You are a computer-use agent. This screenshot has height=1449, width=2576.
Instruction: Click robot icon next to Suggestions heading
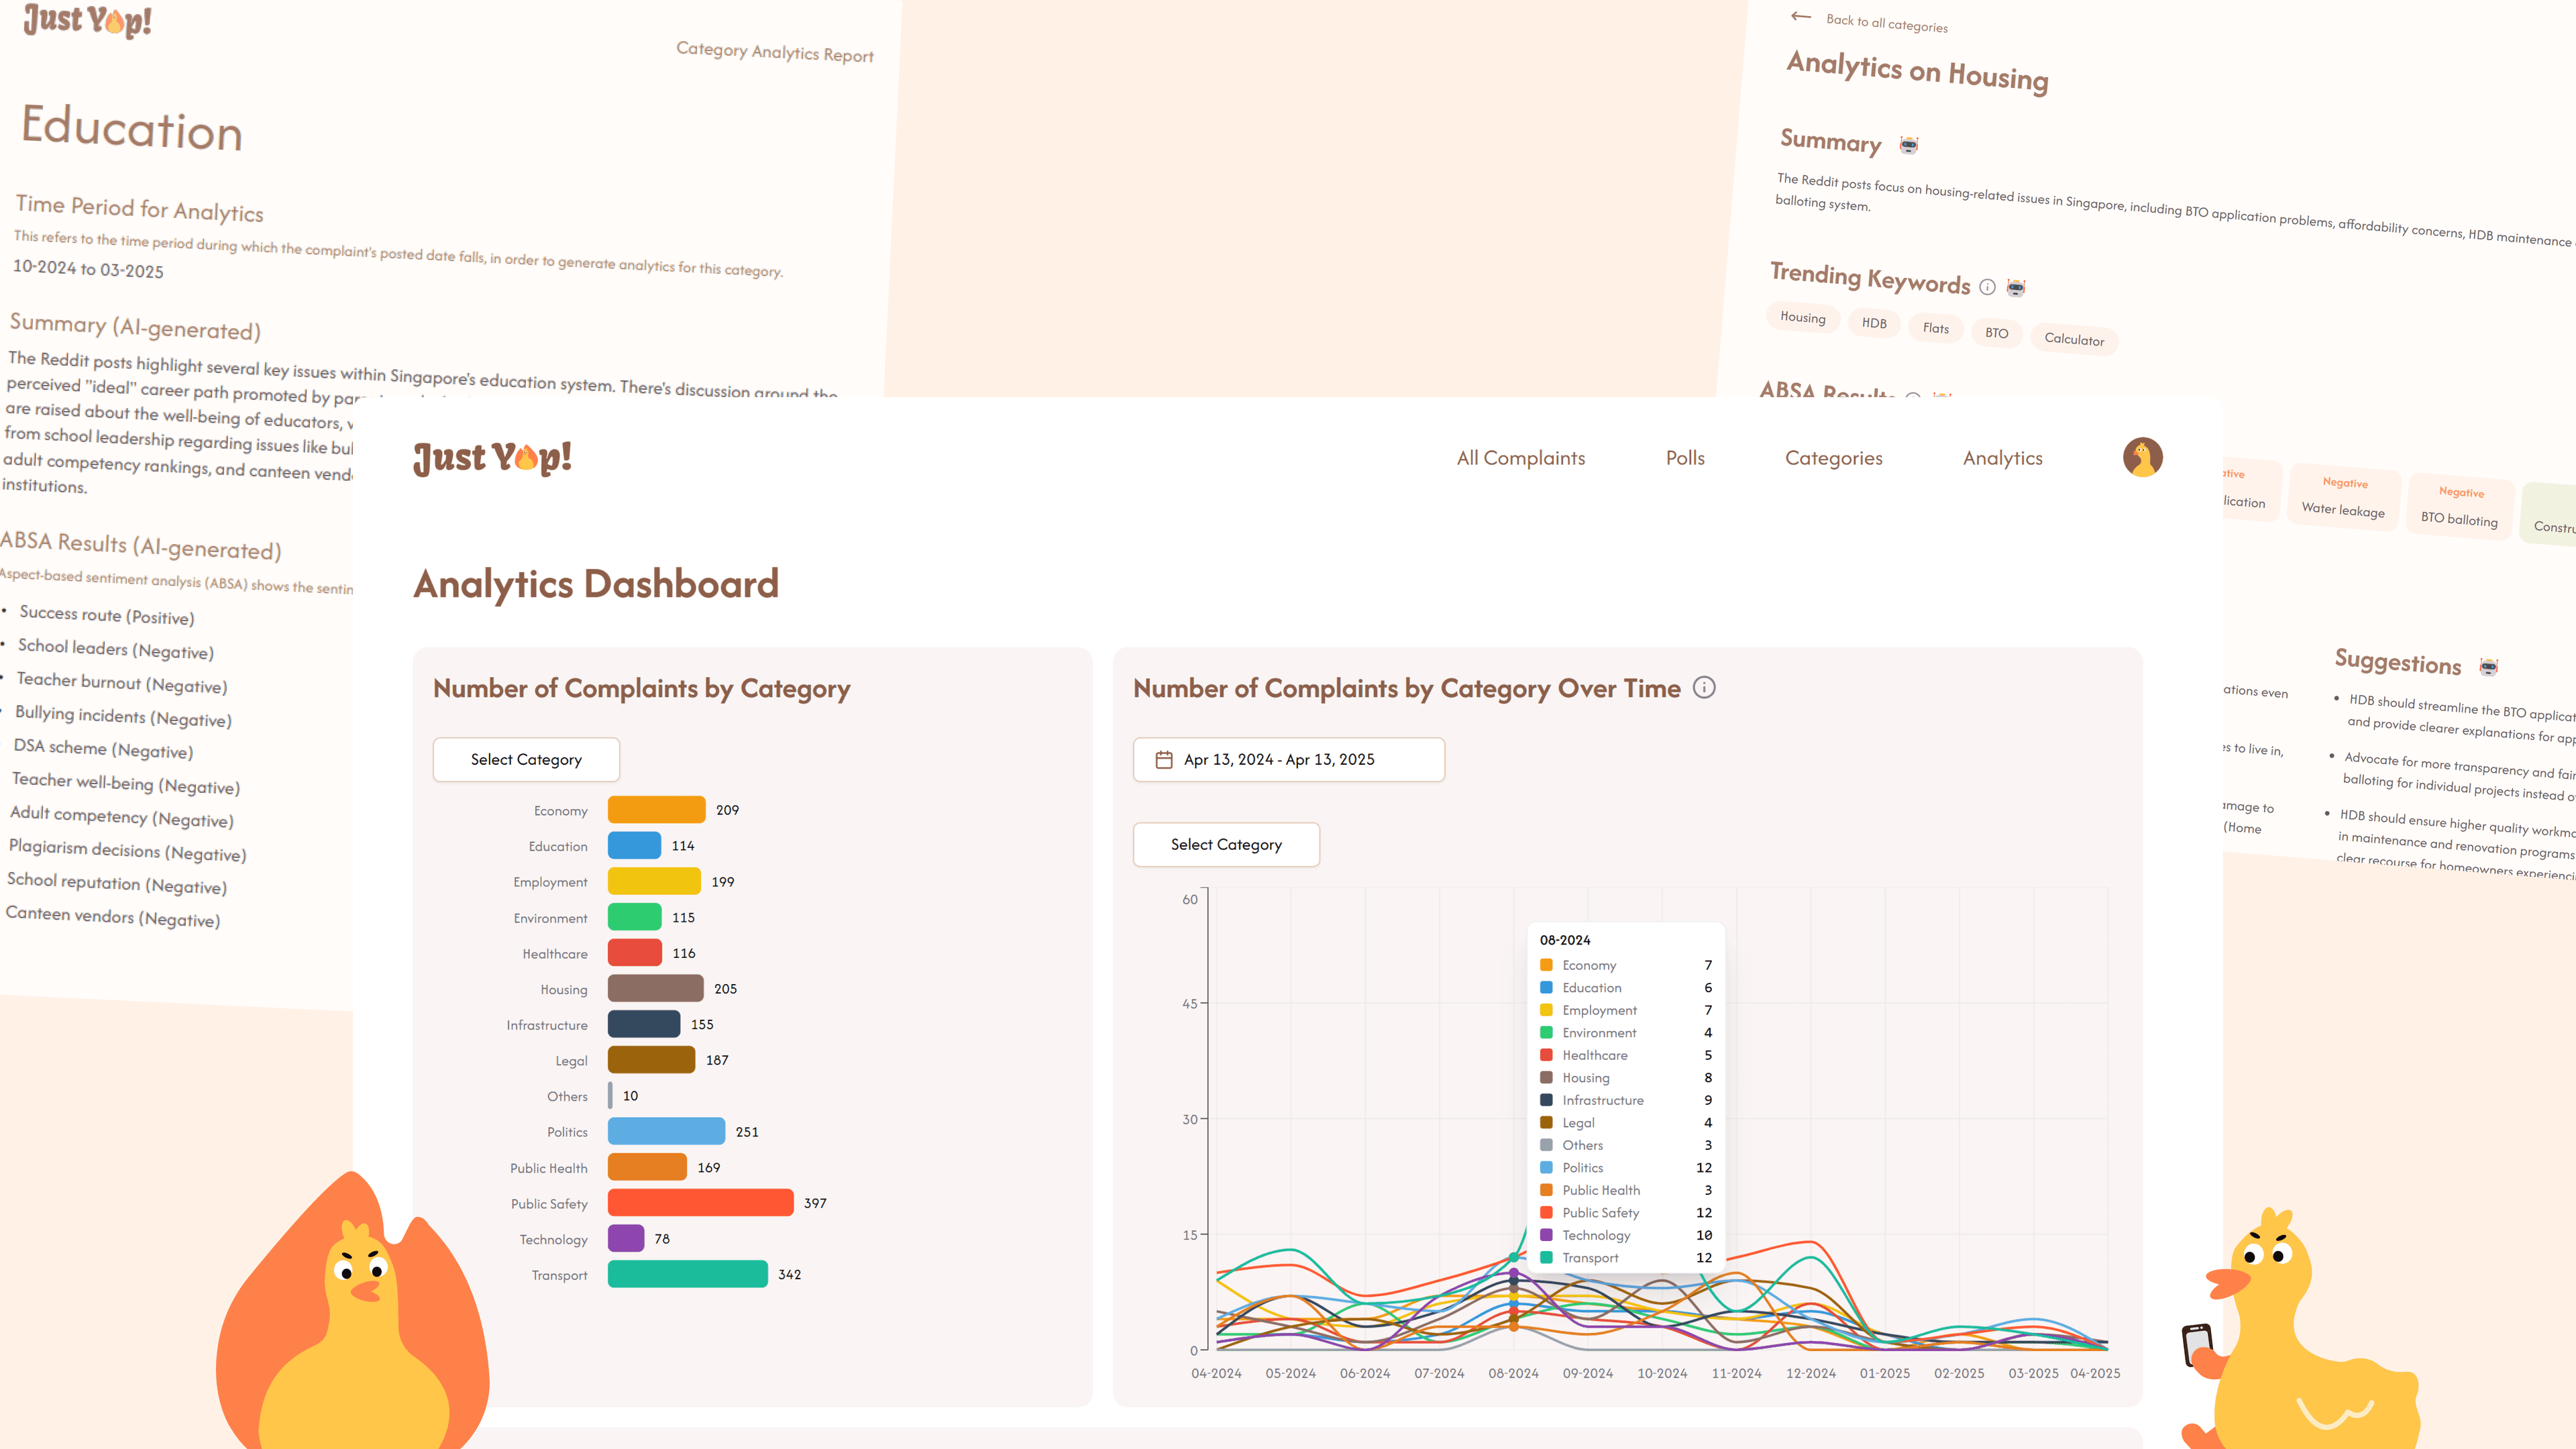click(x=2489, y=667)
